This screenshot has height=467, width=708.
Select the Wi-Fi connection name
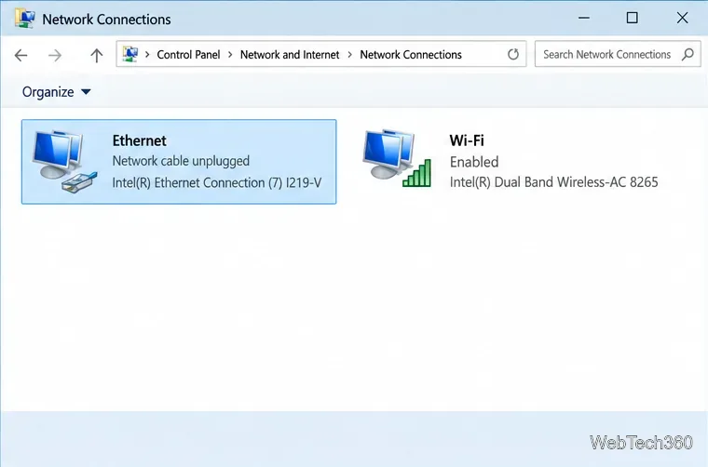click(467, 140)
